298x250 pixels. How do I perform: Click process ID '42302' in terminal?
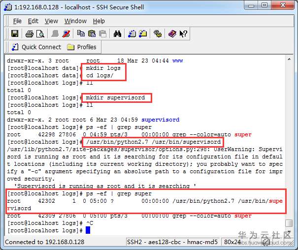46,201
